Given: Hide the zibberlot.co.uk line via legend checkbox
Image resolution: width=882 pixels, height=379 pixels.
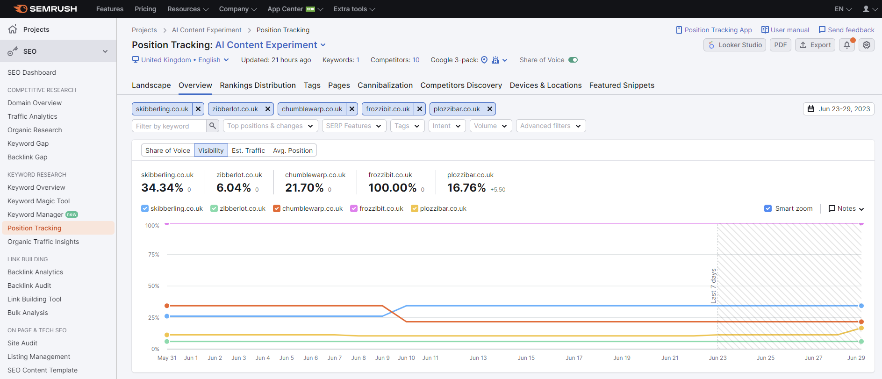Looking at the screenshot, I should click(214, 208).
